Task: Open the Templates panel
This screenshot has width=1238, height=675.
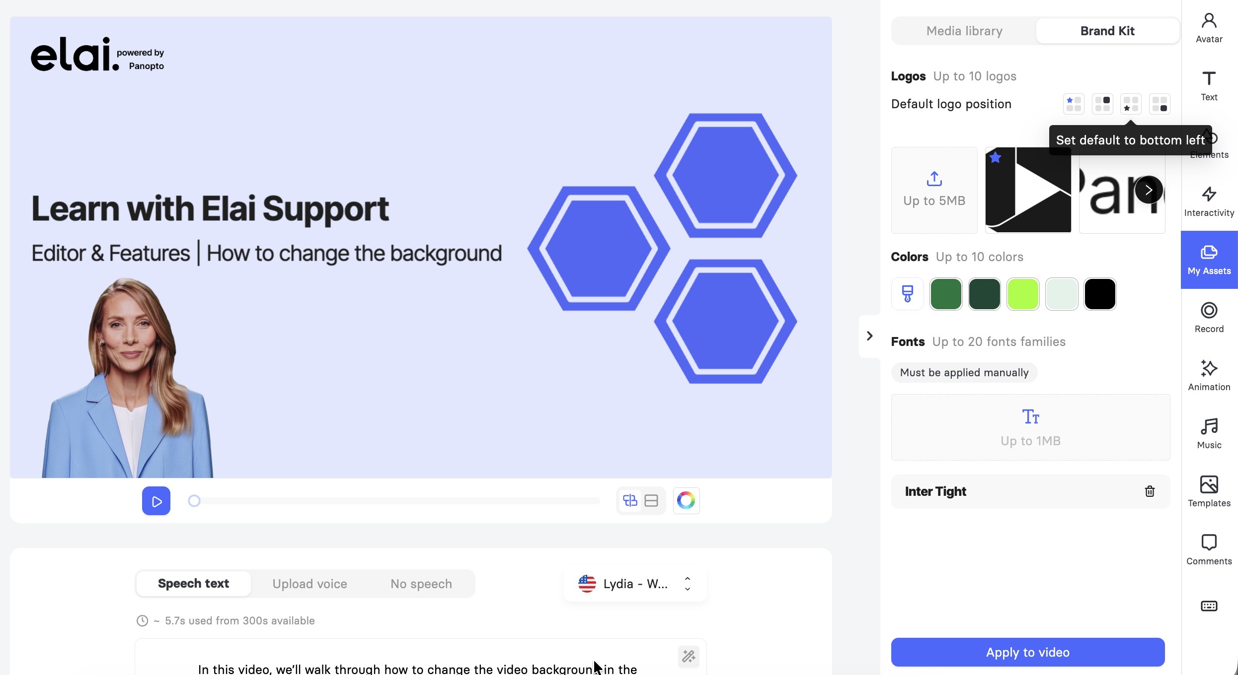Action: (x=1209, y=492)
